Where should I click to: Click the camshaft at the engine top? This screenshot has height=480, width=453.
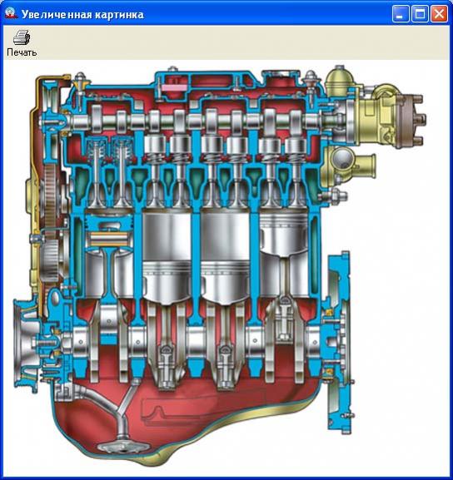197,121
